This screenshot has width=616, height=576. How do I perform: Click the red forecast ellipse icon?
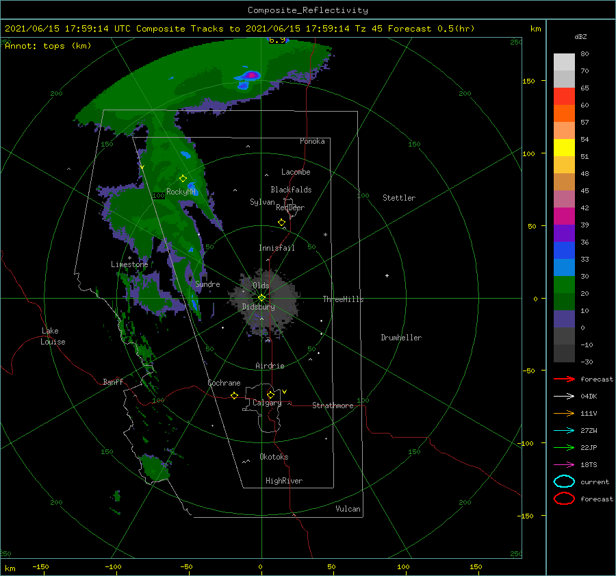[564, 499]
